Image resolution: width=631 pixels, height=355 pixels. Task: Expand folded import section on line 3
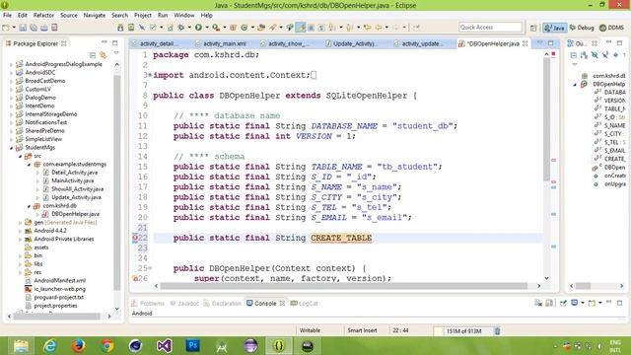(x=150, y=75)
